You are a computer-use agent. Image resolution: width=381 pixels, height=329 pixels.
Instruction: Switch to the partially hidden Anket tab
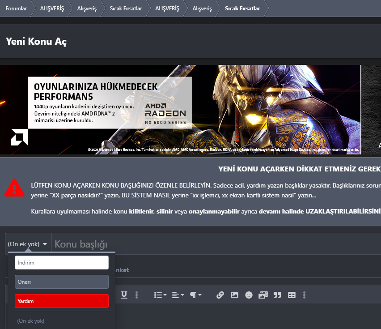[122, 270]
